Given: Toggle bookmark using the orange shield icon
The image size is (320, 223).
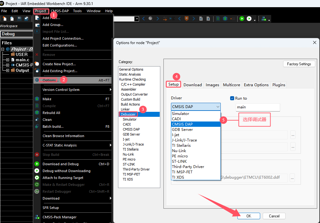Looking at the screenshot, I should (x=187, y=18).
